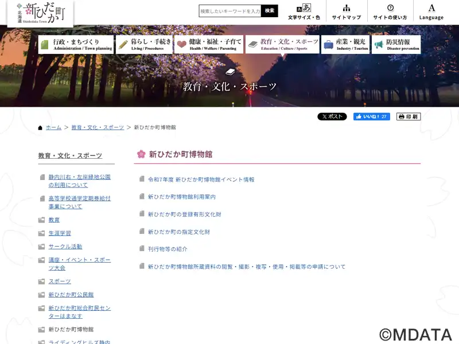The width and height of the screenshot is (459, 344).
Task: Select the 防災情報 menu
Action: (x=396, y=44)
